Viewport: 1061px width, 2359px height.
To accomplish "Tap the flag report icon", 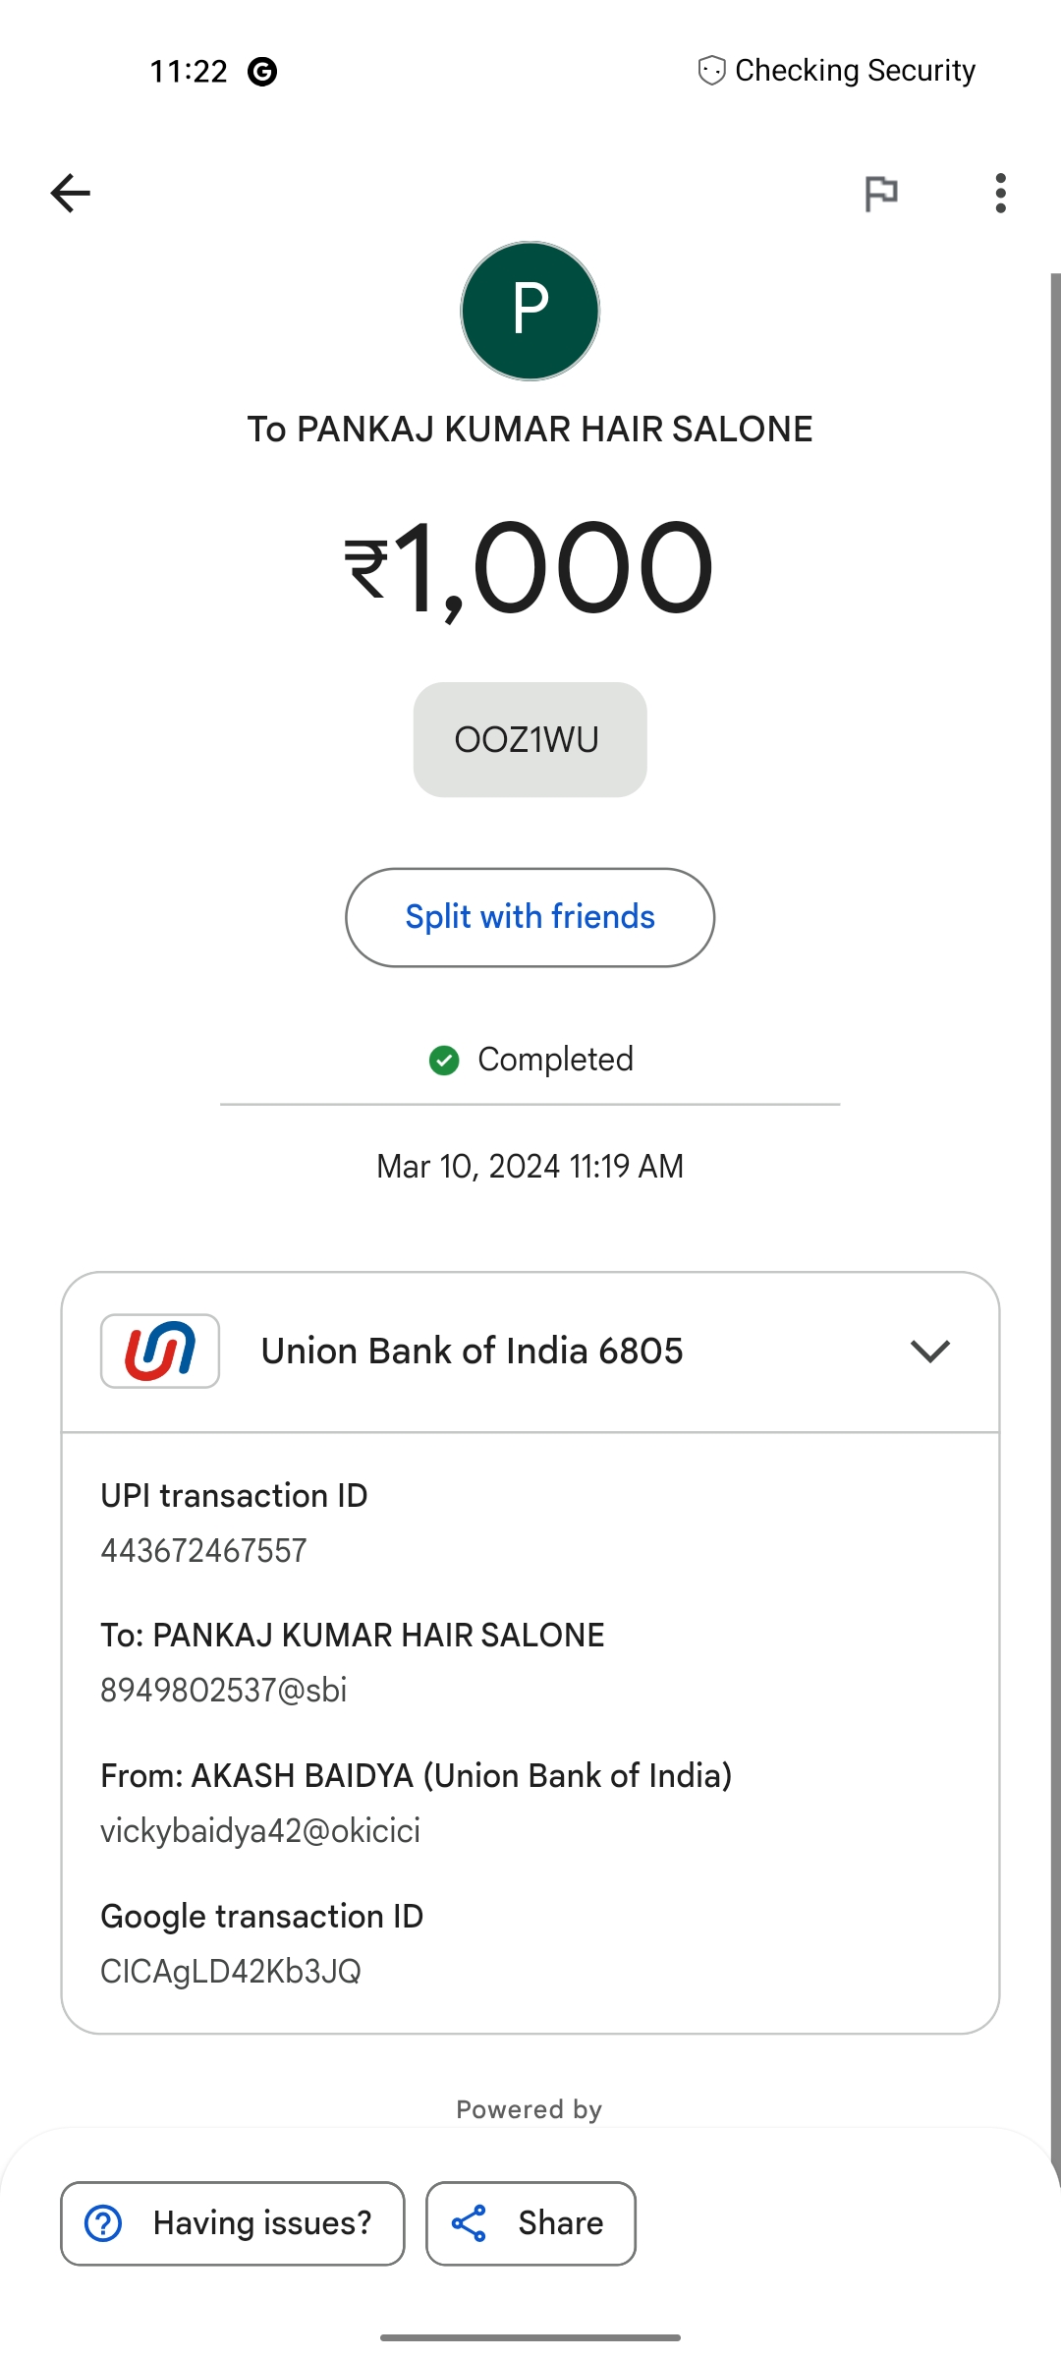I will coord(880,193).
